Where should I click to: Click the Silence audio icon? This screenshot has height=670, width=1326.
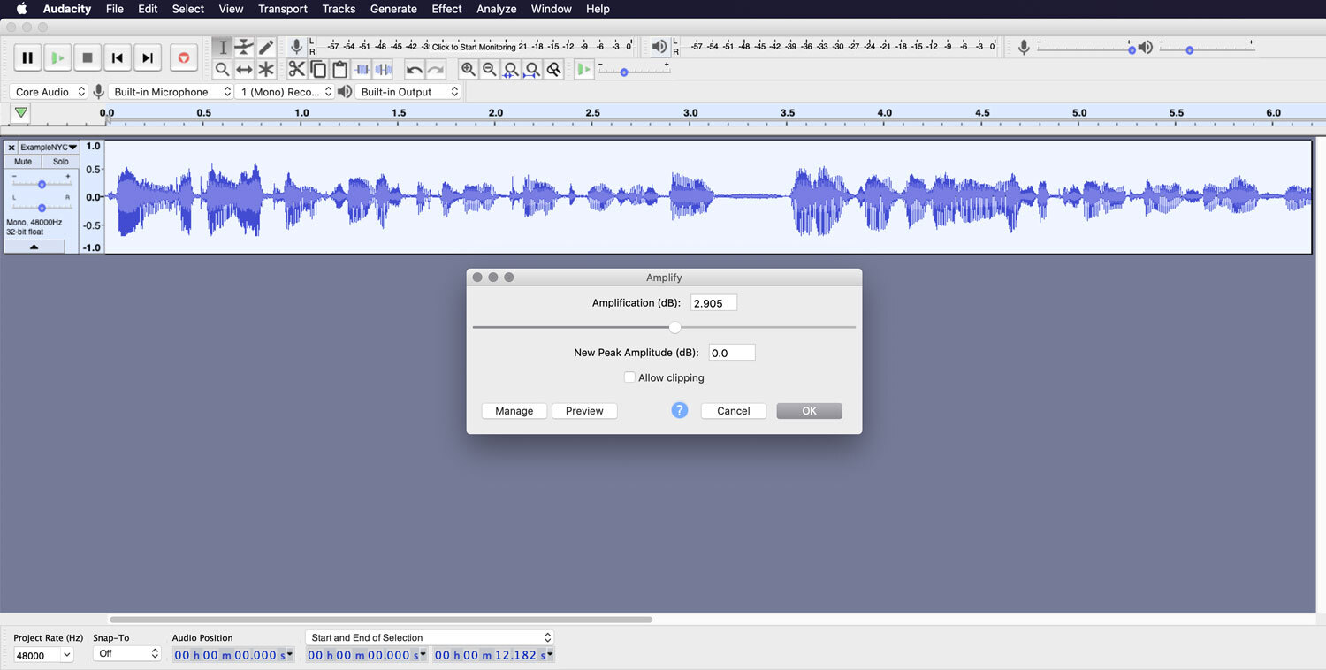[x=383, y=69]
